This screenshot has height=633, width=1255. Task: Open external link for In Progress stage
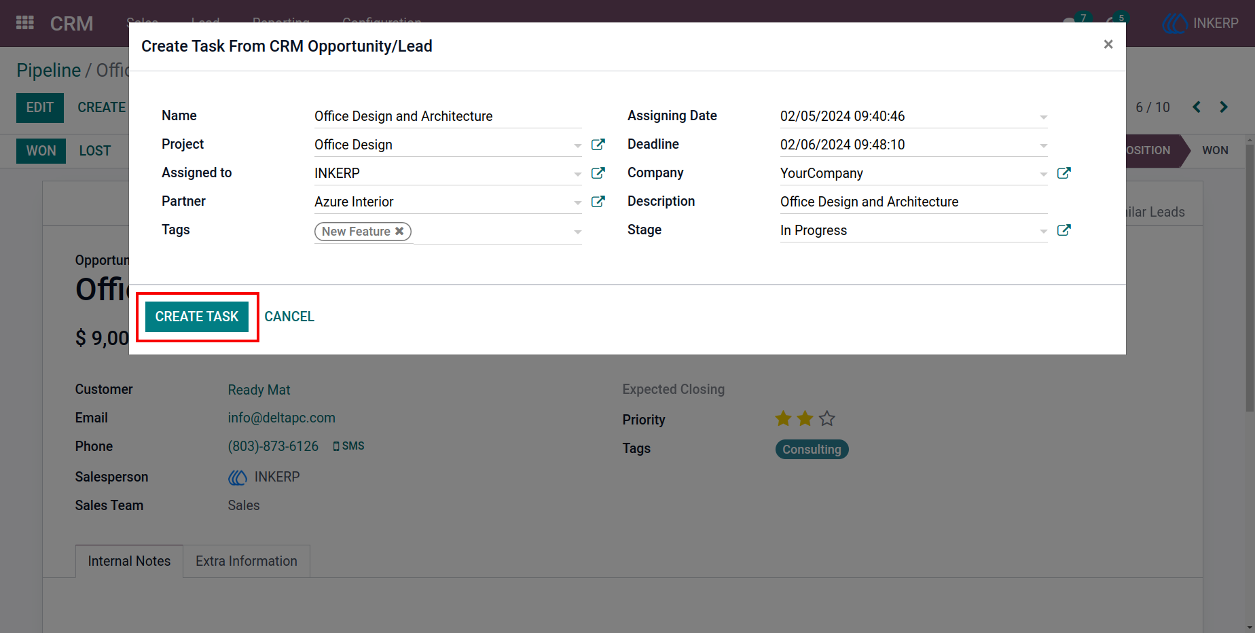[1064, 230]
